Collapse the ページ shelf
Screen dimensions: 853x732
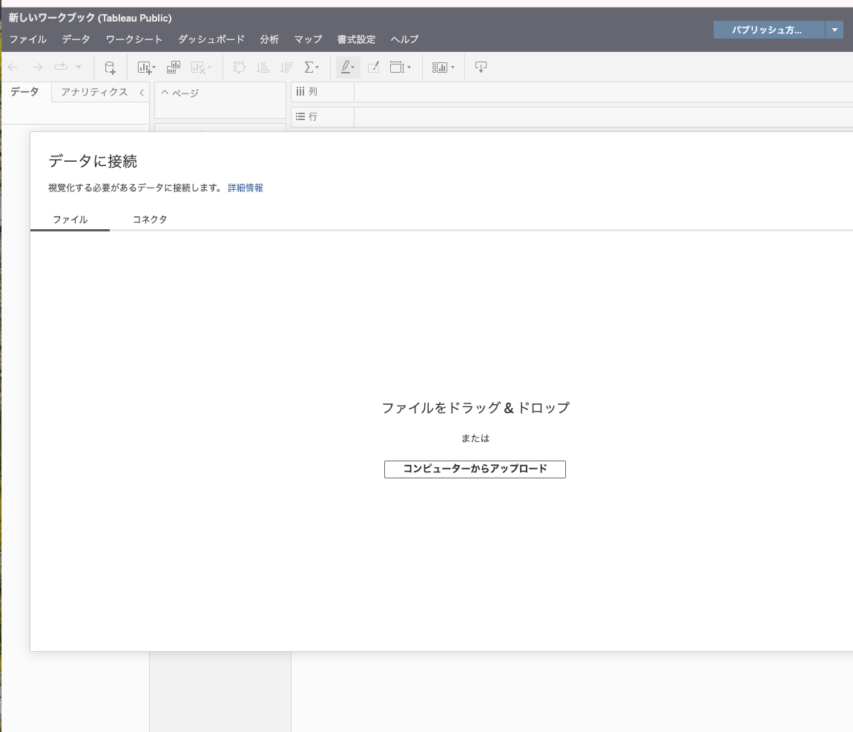click(x=165, y=93)
